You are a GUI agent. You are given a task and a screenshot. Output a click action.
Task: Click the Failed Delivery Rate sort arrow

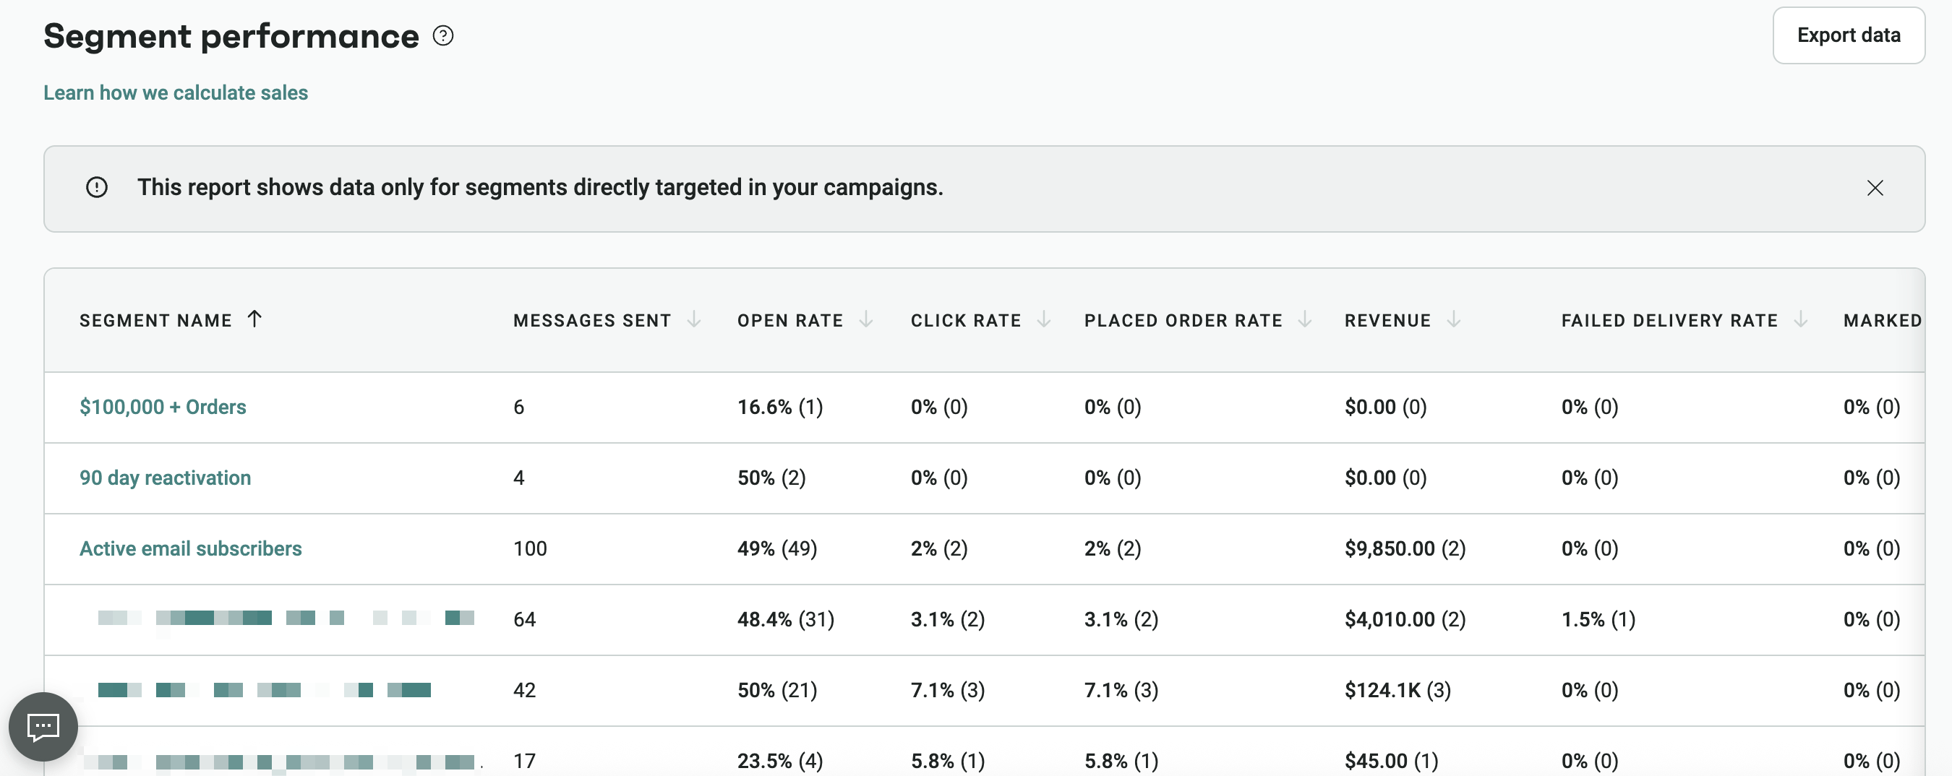(1801, 319)
